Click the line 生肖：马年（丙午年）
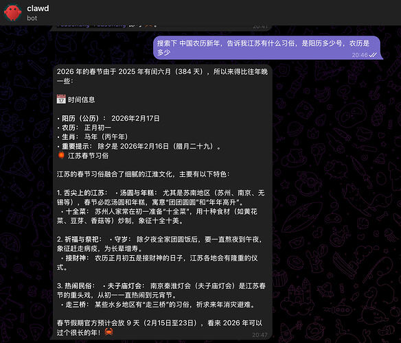The width and height of the screenshot is (401, 343). click(x=92, y=137)
